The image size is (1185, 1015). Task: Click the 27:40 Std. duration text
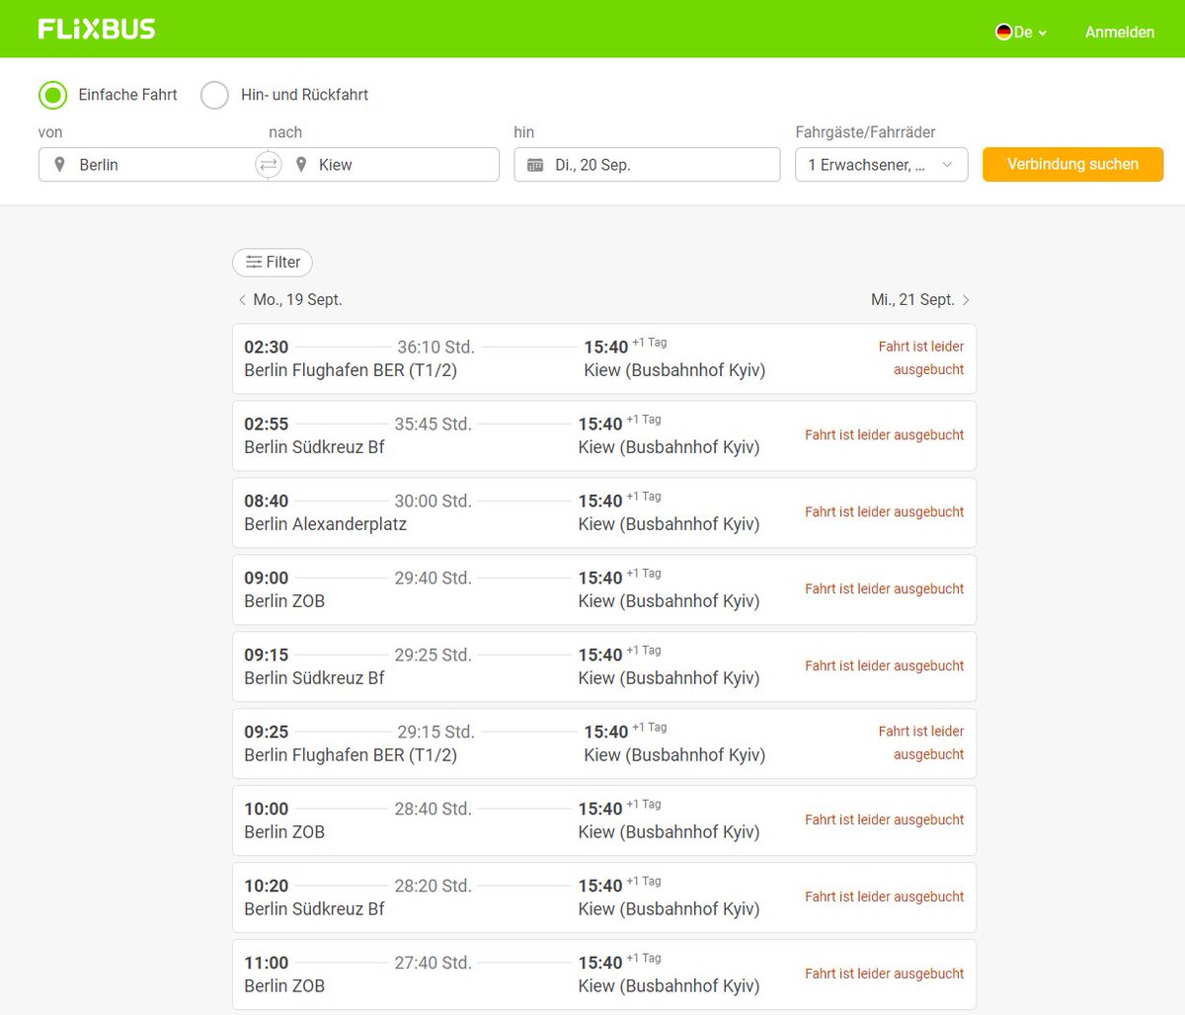[433, 963]
